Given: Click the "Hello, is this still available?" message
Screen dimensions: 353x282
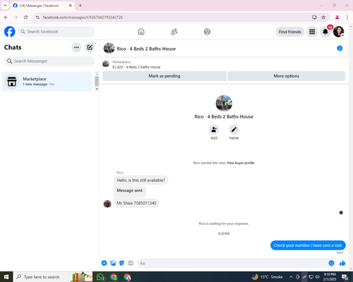Looking at the screenshot, I should tap(140, 180).
